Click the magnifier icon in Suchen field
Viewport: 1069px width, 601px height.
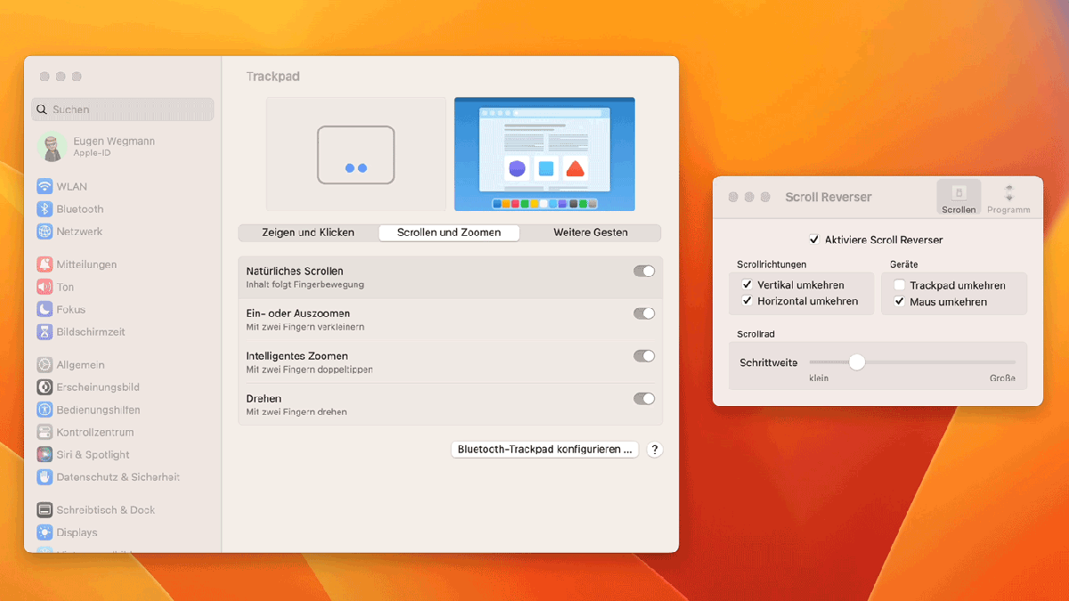pyautogui.click(x=42, y=110)
